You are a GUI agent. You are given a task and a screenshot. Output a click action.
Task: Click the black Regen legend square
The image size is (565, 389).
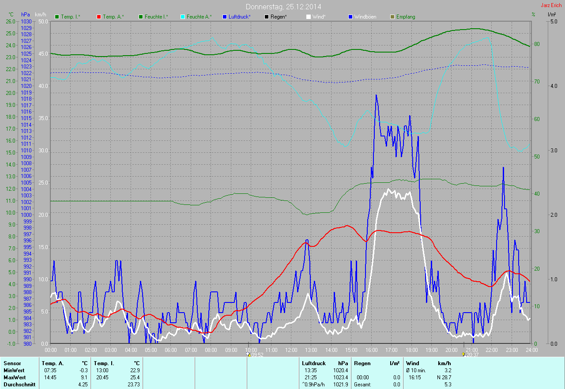coord(266,17)
